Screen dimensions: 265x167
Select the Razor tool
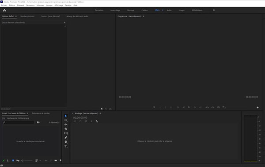click(66, 129)
